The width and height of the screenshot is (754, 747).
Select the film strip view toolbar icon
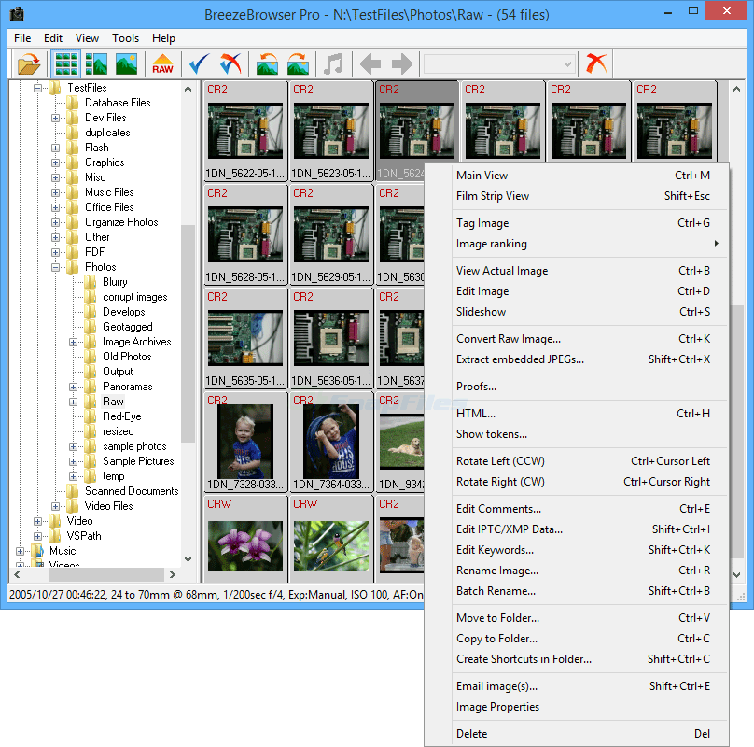pyautogui.click(x=96, y=63)
